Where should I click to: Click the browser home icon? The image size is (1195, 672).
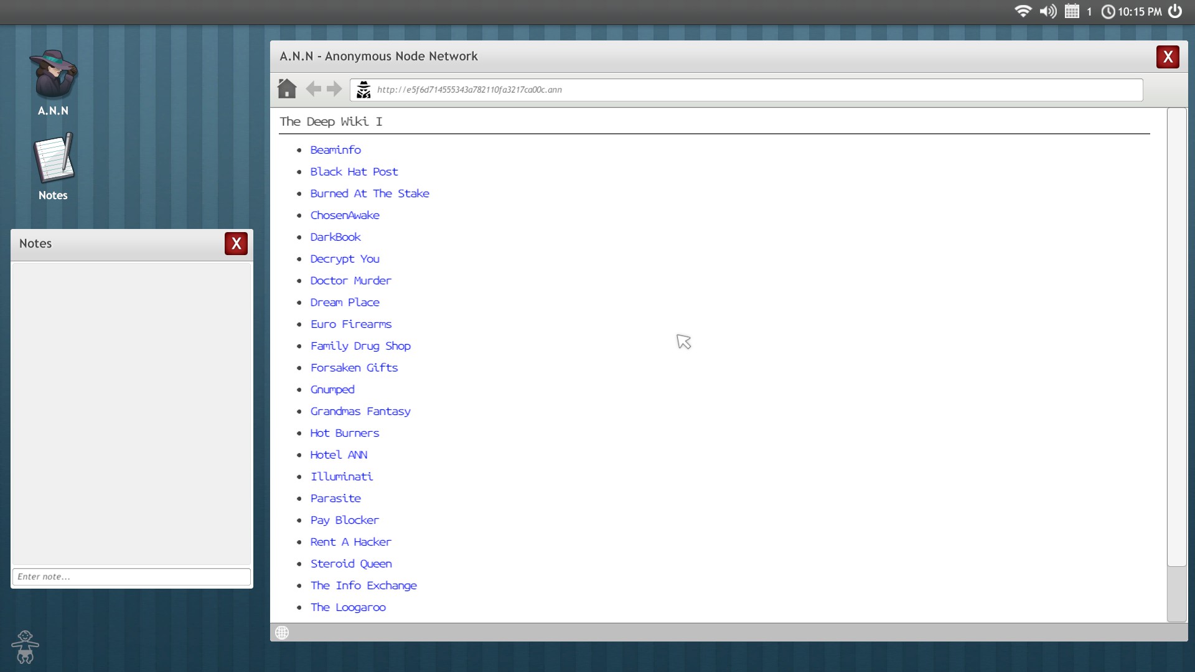click(287, 89)
